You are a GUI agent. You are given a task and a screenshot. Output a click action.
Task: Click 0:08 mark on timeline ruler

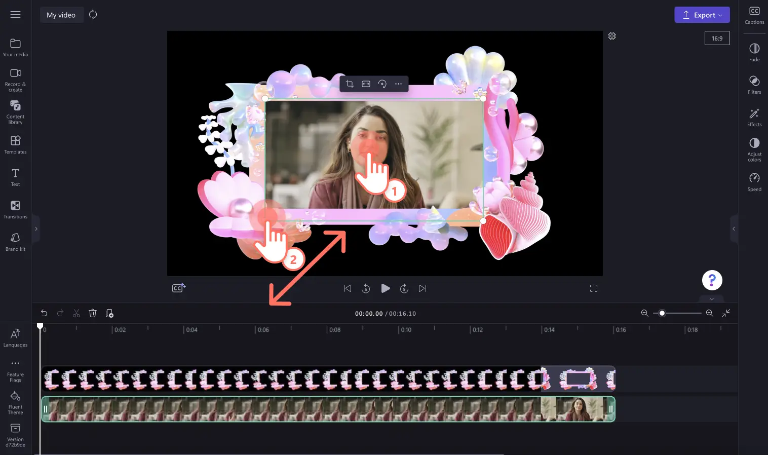point(334,330)
